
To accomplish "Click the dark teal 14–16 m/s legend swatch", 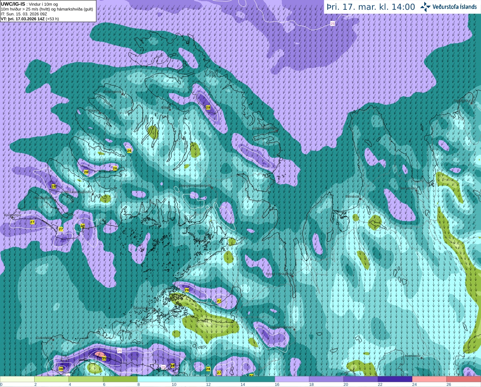I will (257, 379).
